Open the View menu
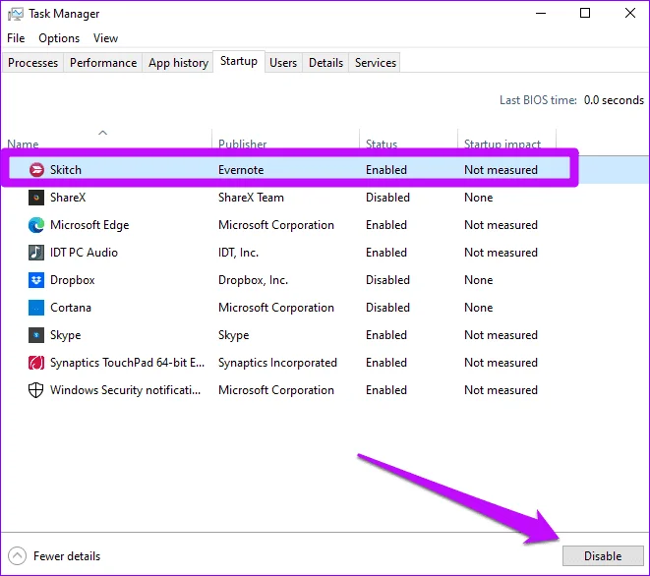This screenshot has width=650, height=576. point(105,38)
